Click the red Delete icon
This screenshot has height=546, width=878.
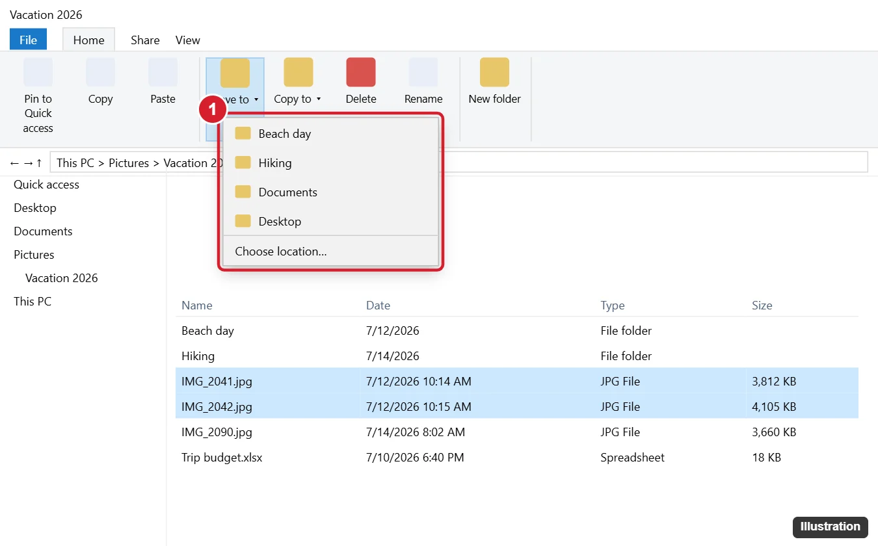click(x=361, y=72)
